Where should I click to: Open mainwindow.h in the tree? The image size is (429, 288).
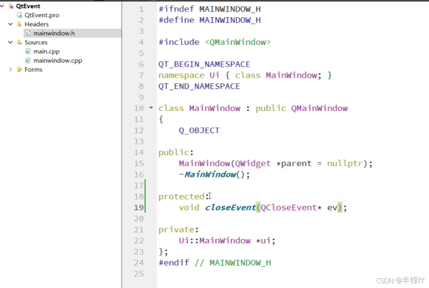[54, 33]
